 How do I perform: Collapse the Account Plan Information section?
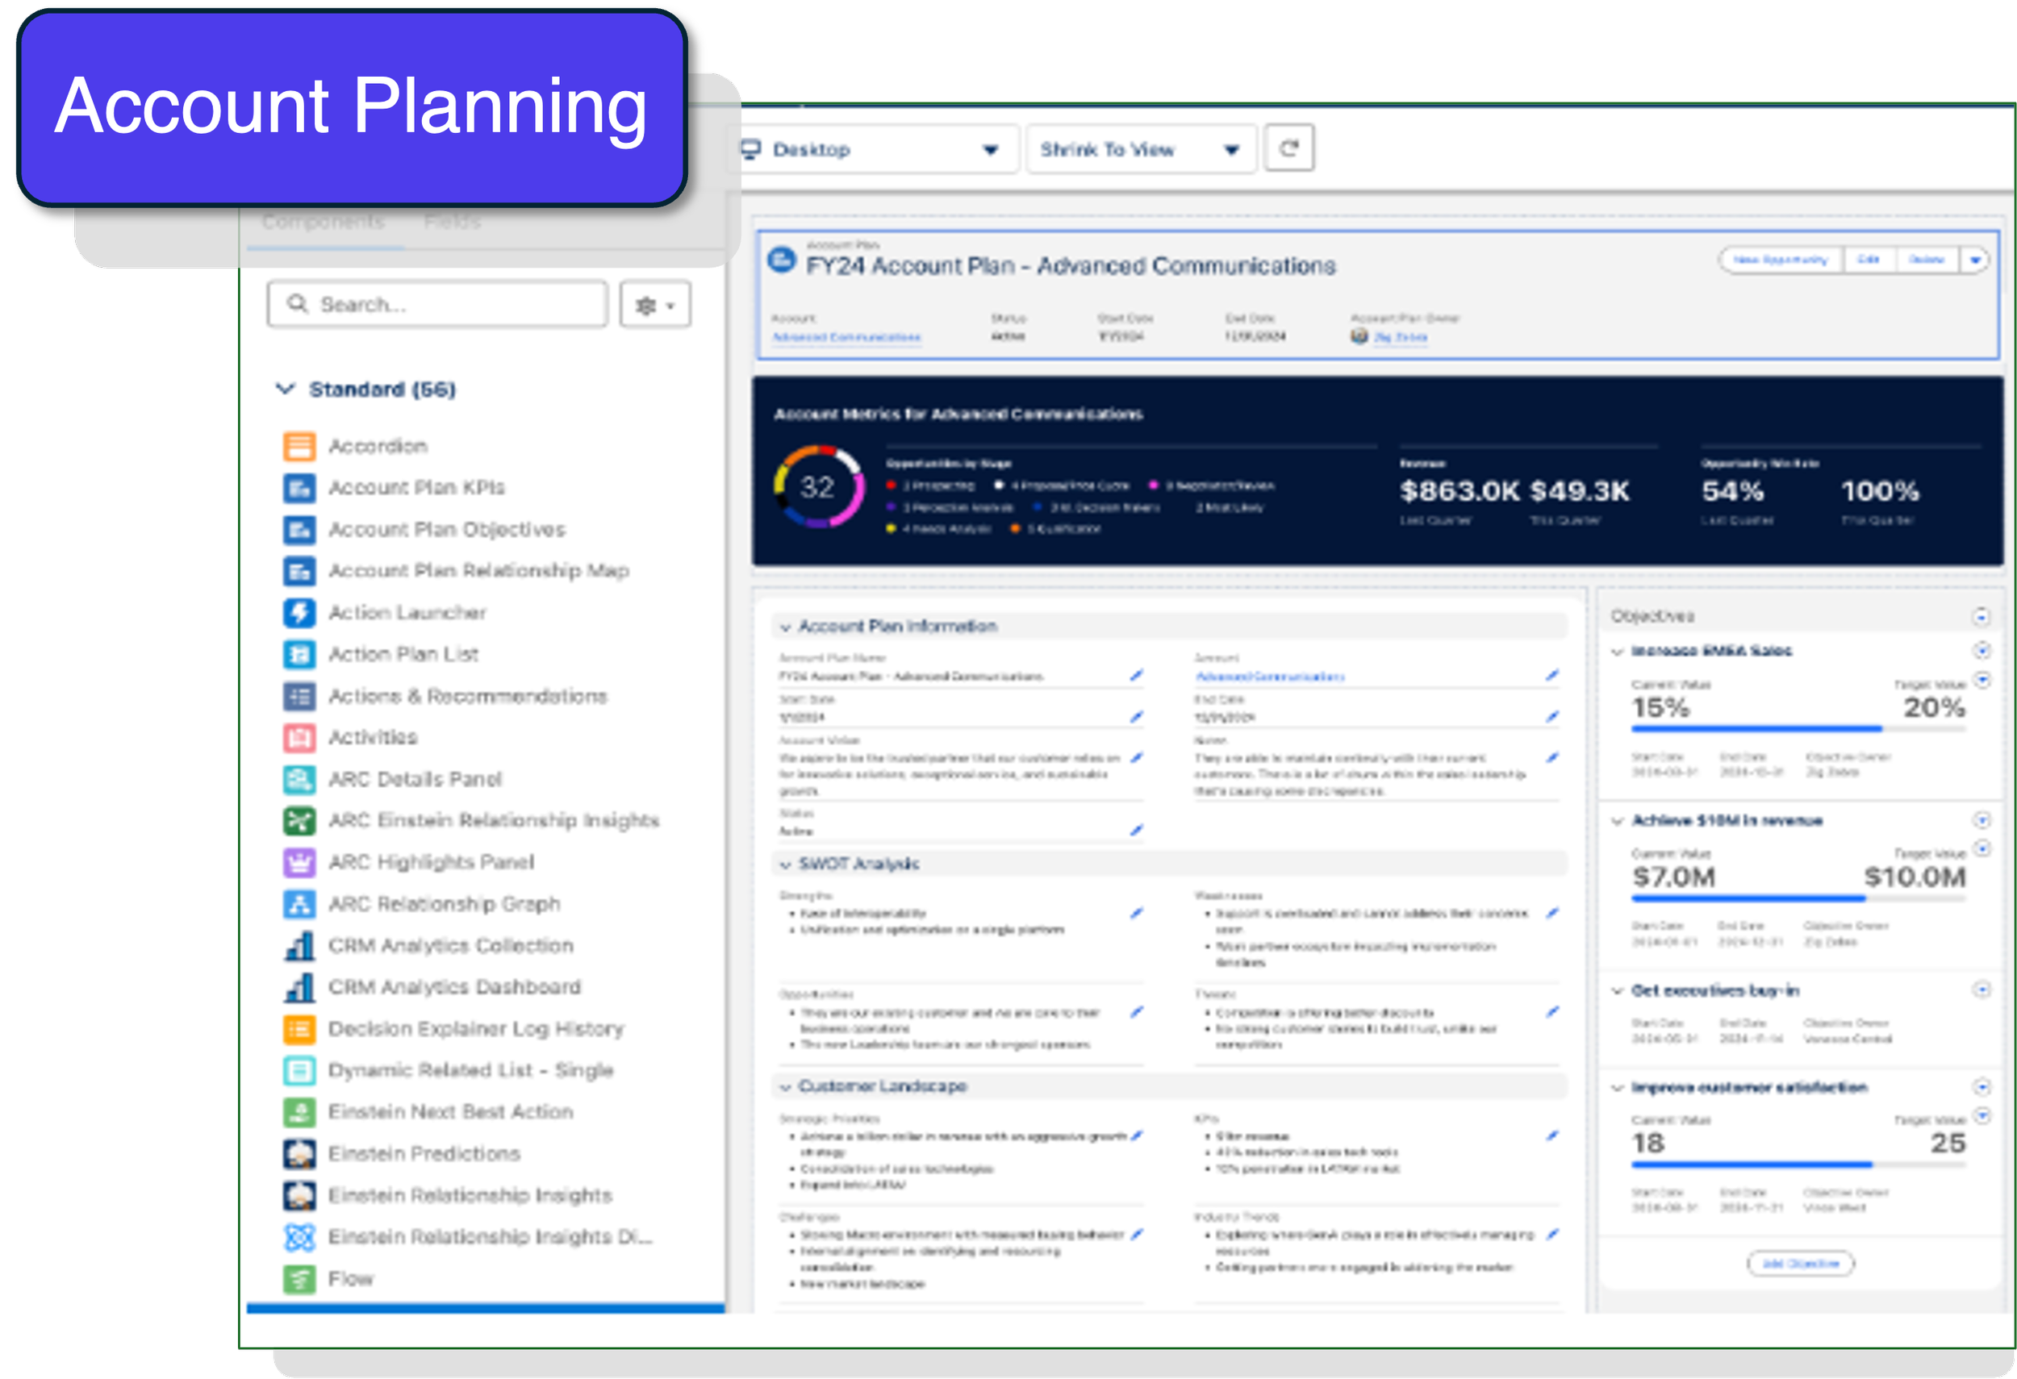[784, 627]
